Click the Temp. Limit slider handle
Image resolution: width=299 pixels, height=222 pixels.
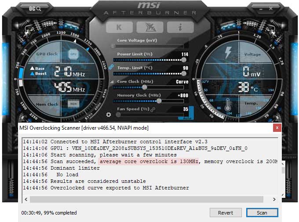(184, 73)
